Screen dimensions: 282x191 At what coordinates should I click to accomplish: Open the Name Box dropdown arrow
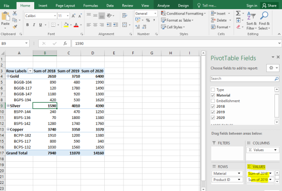pos(26,43)
